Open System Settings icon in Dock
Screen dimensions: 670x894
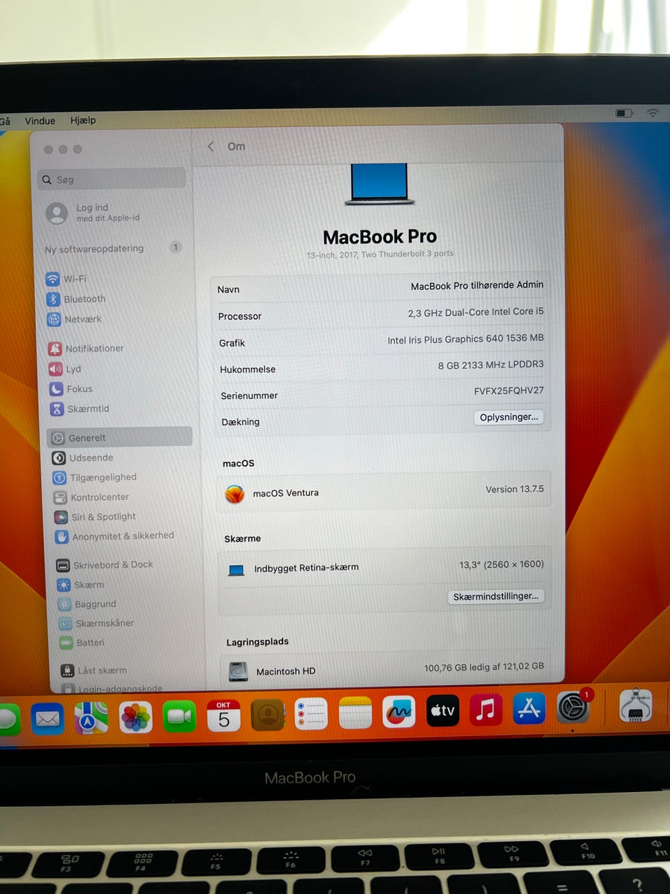(574, 708)
